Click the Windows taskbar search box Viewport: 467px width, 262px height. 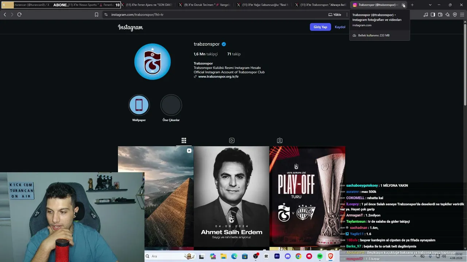coord(170,257)
